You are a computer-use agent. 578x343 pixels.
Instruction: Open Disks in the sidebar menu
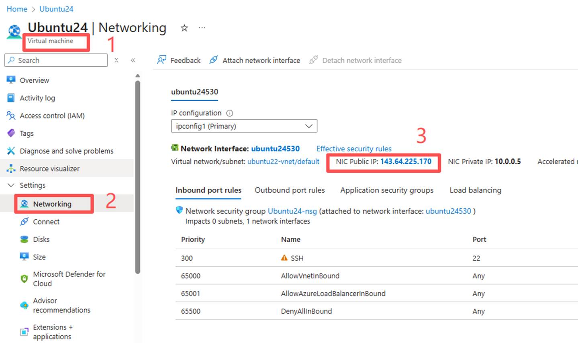(x=41, y=239)
